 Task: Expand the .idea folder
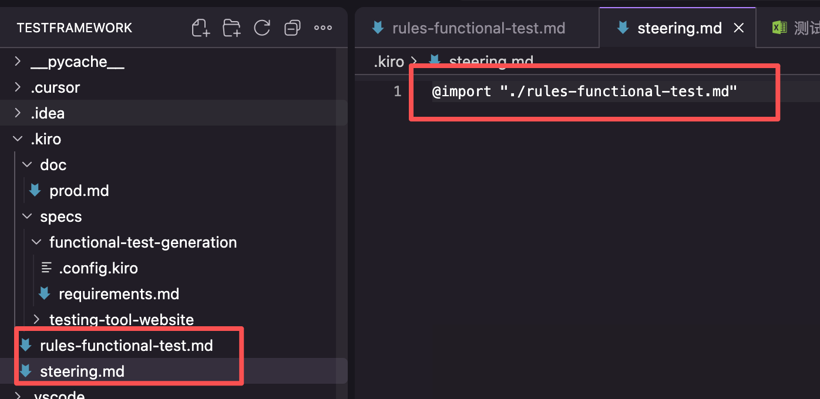18,113
